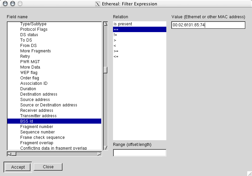Click the horizontal scrollbar left arrow
252x176 pixels.
(x=9, y=154)
